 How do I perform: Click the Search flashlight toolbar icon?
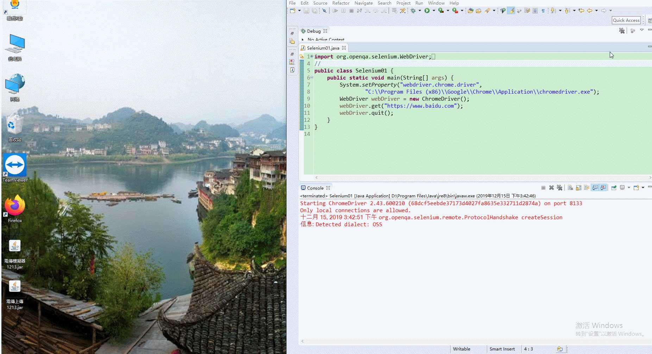(x=487, y=11)
